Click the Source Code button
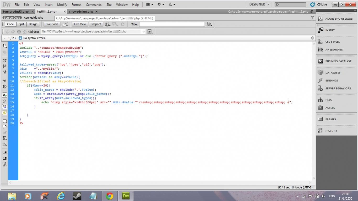This screenshot has width=358, height=201. pyautogui.click(x=12, y=18)
